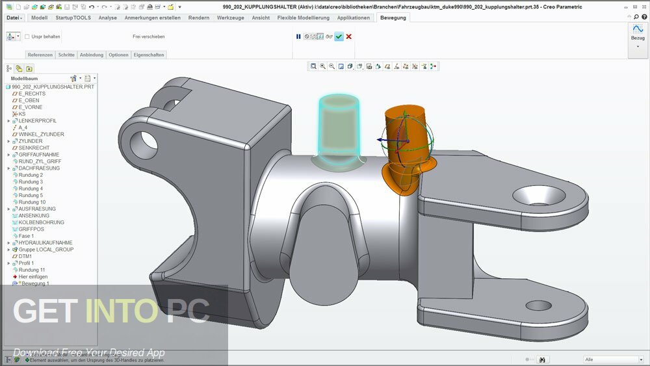This screenshot has height=366, width=650.
Task: Select KS coordinate system in tree
Action: pos(22,114)
